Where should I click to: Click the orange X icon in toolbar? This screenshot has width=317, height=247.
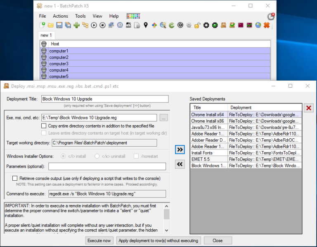[267, 26]
